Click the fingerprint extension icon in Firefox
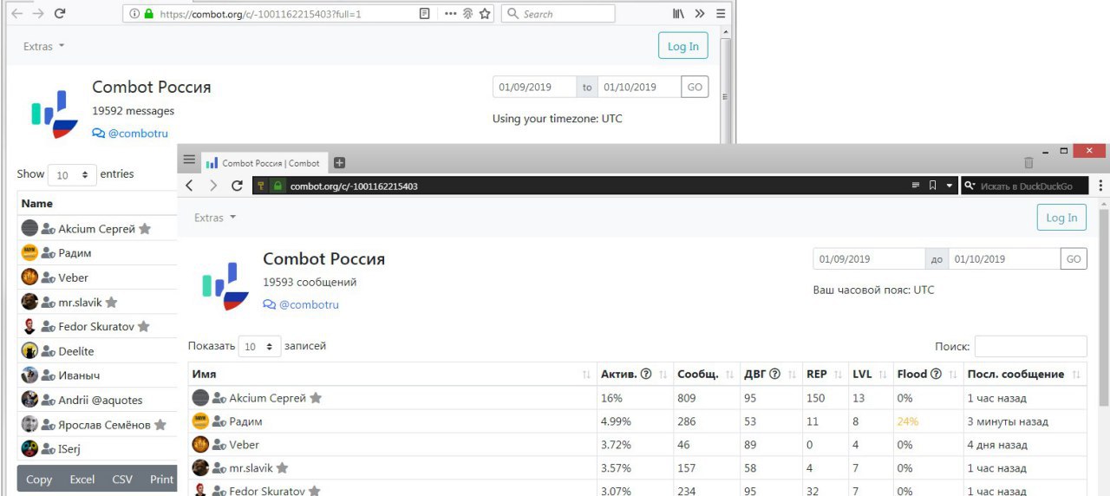This screenshot has width=1110, height=496. pos(468,14)
